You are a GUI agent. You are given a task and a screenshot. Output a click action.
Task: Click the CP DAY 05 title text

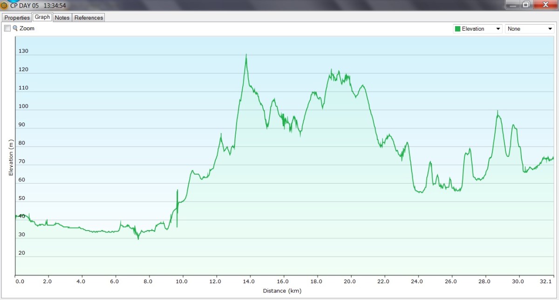pyautogui.click(x=25, y=6)
